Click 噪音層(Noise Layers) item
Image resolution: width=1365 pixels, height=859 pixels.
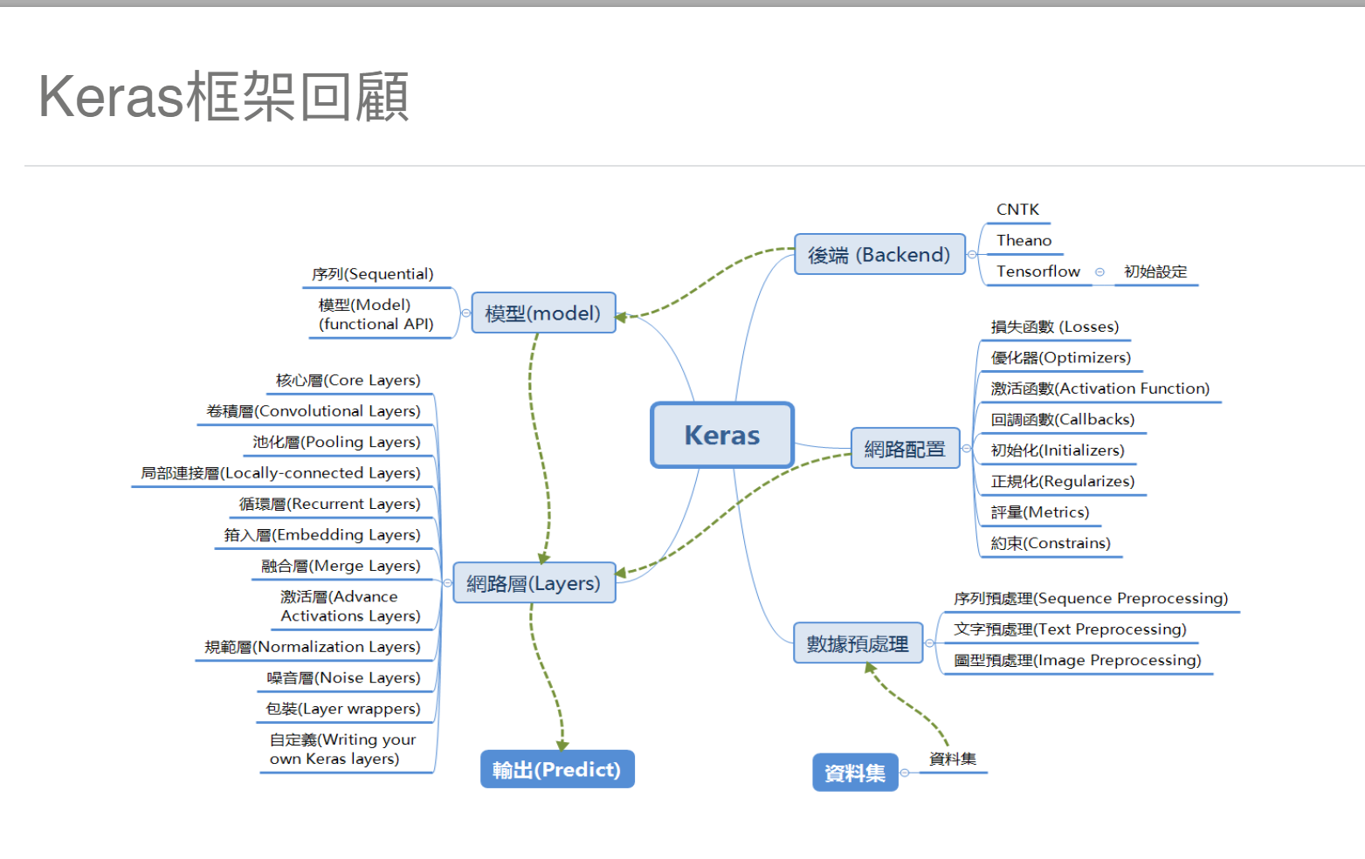[343, 677]
